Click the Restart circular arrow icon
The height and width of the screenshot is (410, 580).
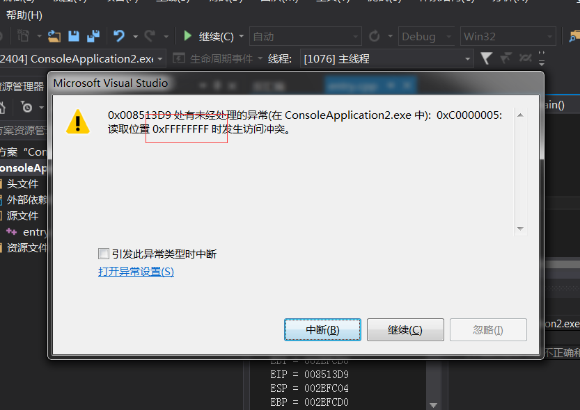pyautogui.click(x=375, y=36)
